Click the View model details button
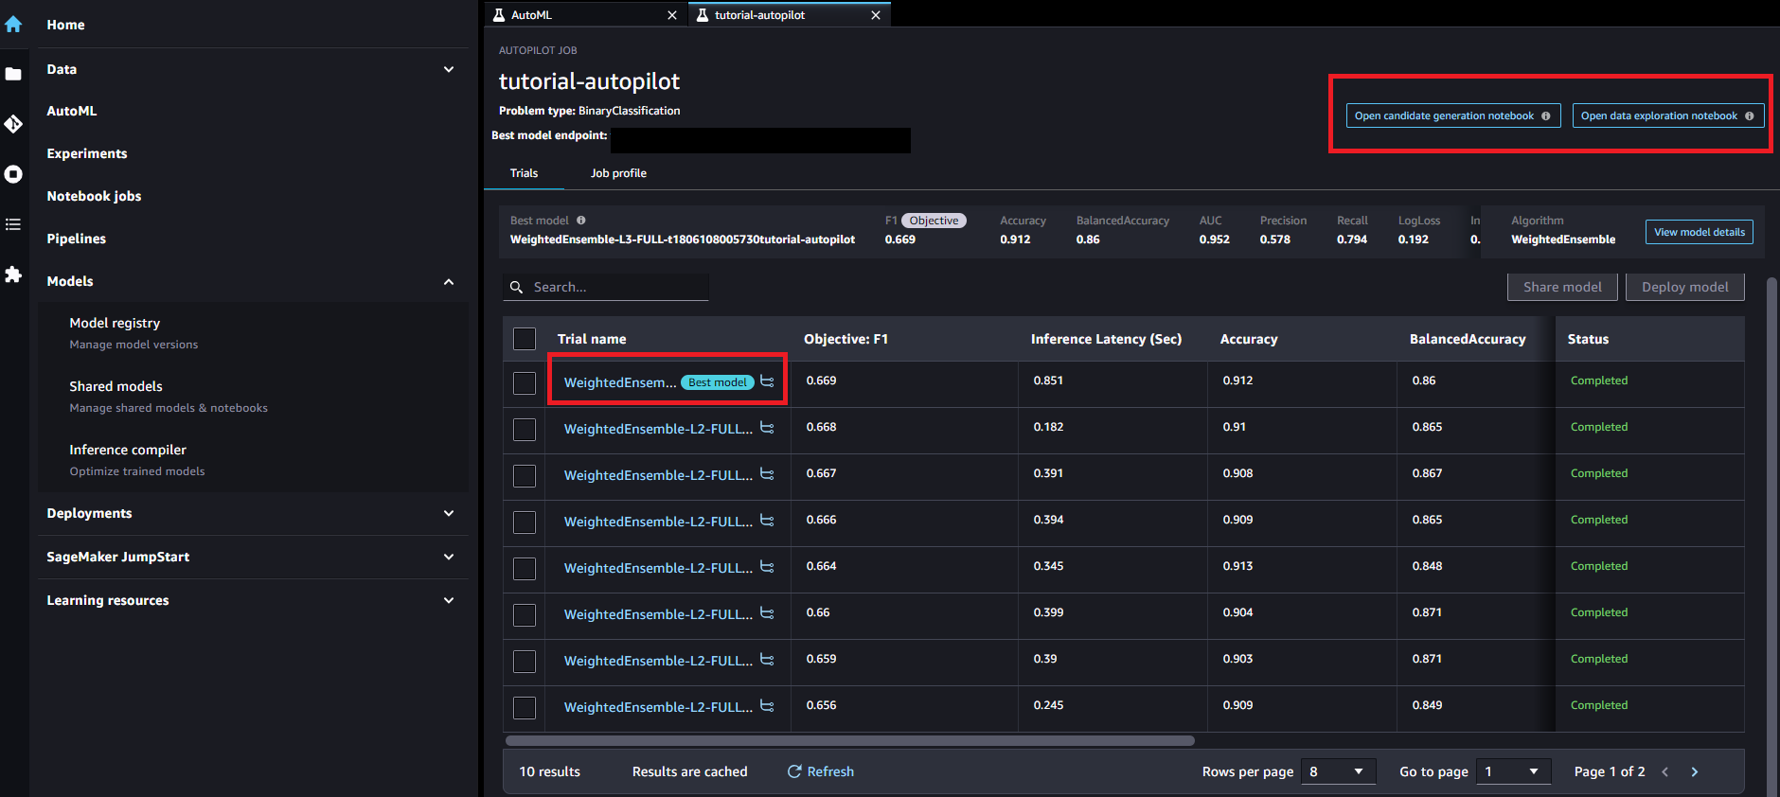The width and height of the screenshot is (1780, 797). click(x=1700, y=232)
